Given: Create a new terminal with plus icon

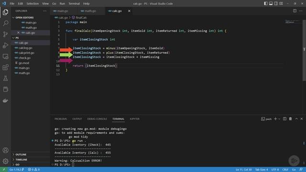Looking at the screenshot, I should click(x=275, y=119).
